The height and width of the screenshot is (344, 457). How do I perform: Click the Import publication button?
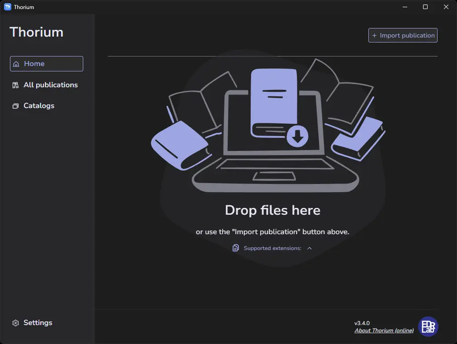click(x=403, y=35)
